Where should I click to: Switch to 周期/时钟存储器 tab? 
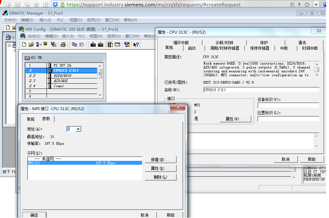(x=225, y=48)
